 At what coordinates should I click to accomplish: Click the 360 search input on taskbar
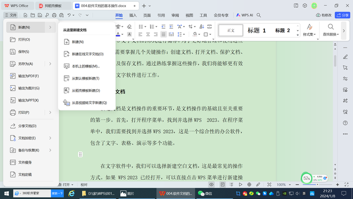point(32,193)
